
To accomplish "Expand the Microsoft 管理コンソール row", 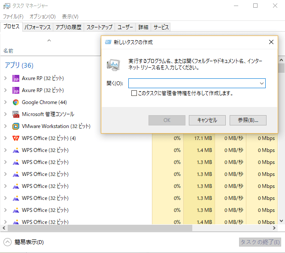I will 6,114.
